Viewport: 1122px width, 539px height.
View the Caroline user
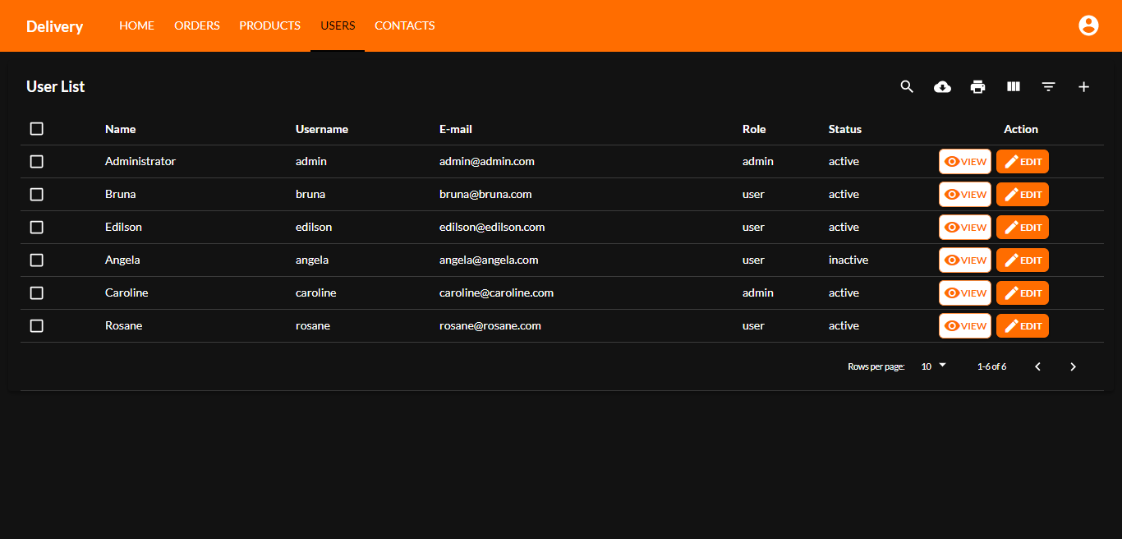tap(965, 293)
